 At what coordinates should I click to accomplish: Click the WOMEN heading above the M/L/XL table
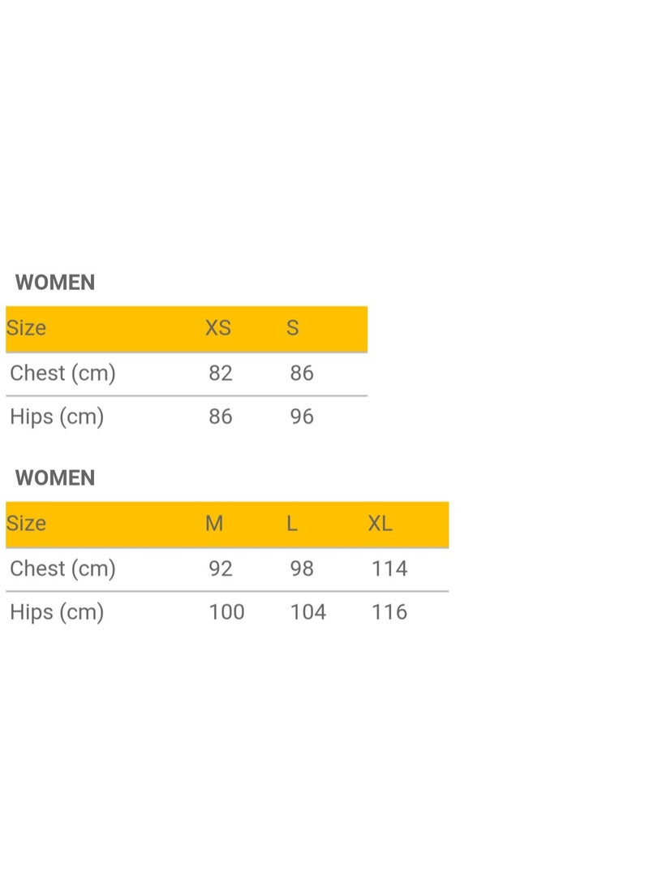tap(55, 478)
